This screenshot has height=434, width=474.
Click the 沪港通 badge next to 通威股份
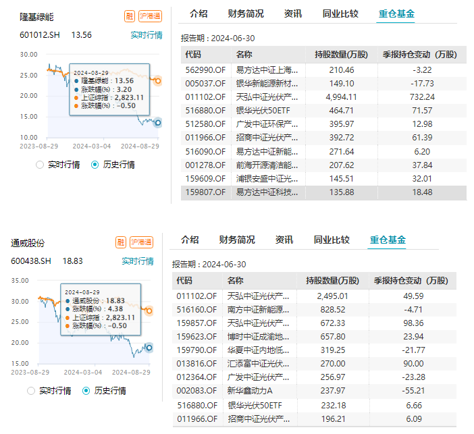(142, 242)
